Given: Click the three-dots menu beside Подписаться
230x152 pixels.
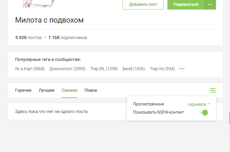Looking at the screenshot, I should (210, 4).
